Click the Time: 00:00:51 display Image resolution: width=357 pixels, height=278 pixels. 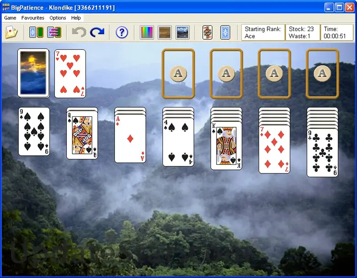coord(337,32)
